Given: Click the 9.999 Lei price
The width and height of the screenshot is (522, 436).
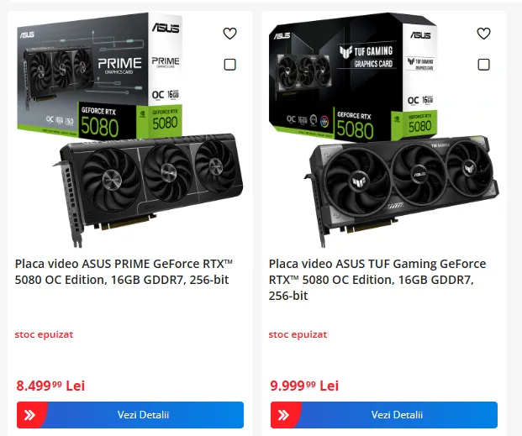Looking at the screenshot, I should tap(304, 386).
